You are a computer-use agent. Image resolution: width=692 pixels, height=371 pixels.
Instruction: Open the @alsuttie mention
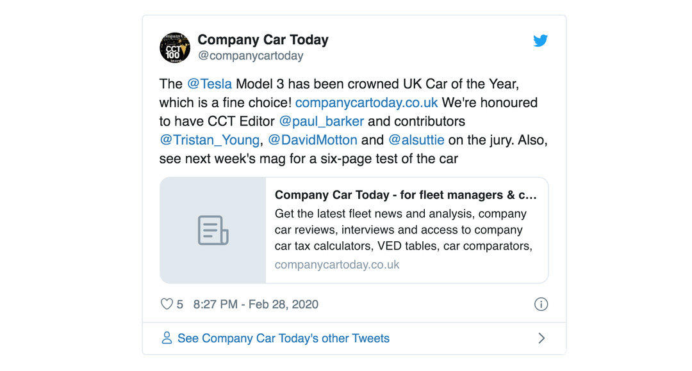416,140
